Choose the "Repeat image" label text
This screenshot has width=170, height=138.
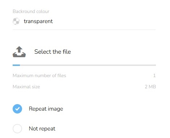click(x=46, y=109)
